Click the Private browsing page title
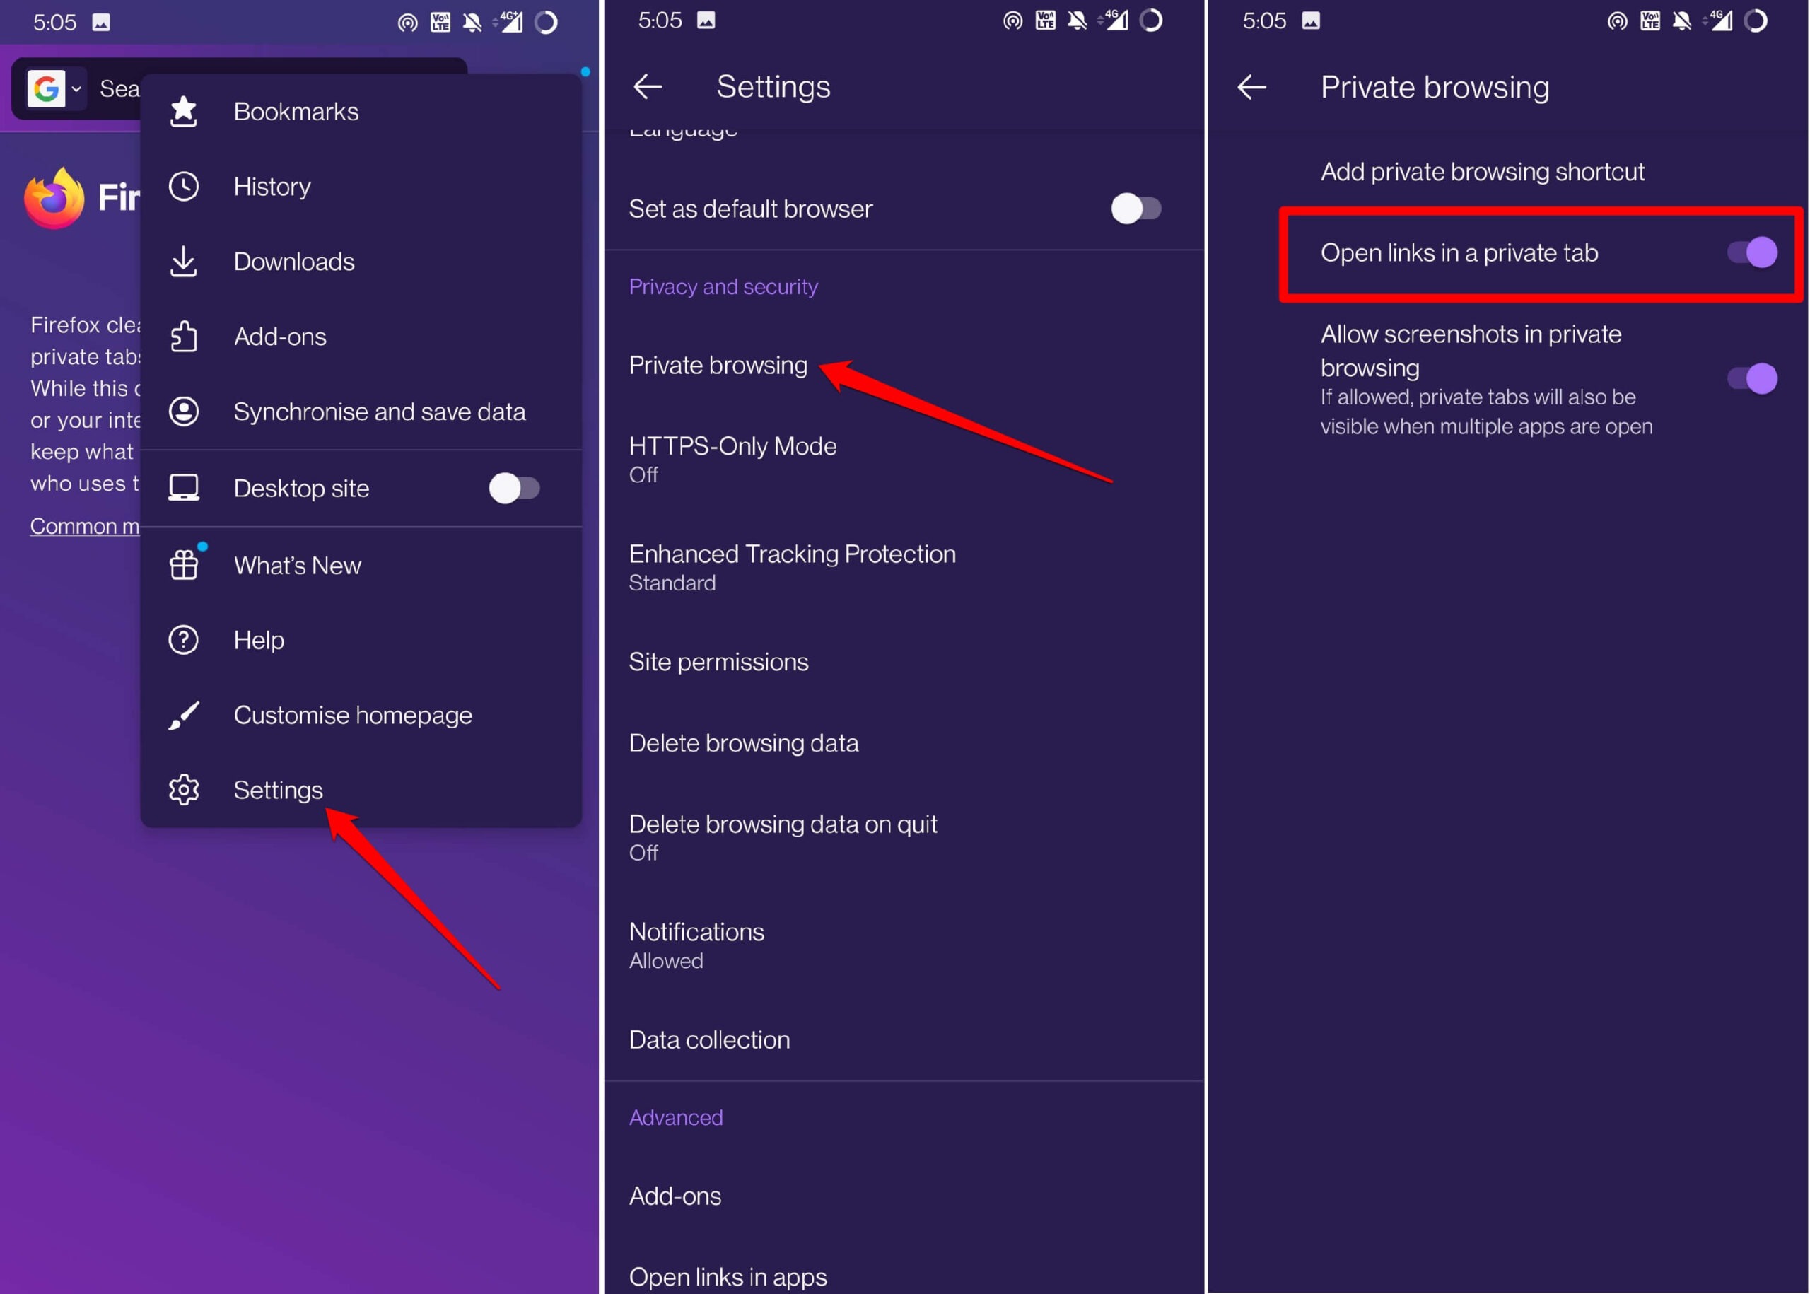Screen dimensions: 1810x1294 (x=1435, y=87)
